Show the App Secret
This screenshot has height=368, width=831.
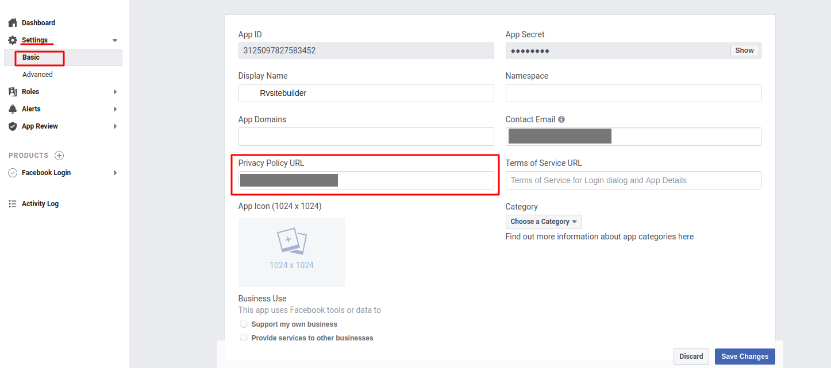tap(744, 51)
